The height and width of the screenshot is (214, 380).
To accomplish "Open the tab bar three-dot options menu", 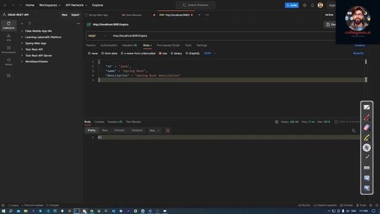I will 207,15.
